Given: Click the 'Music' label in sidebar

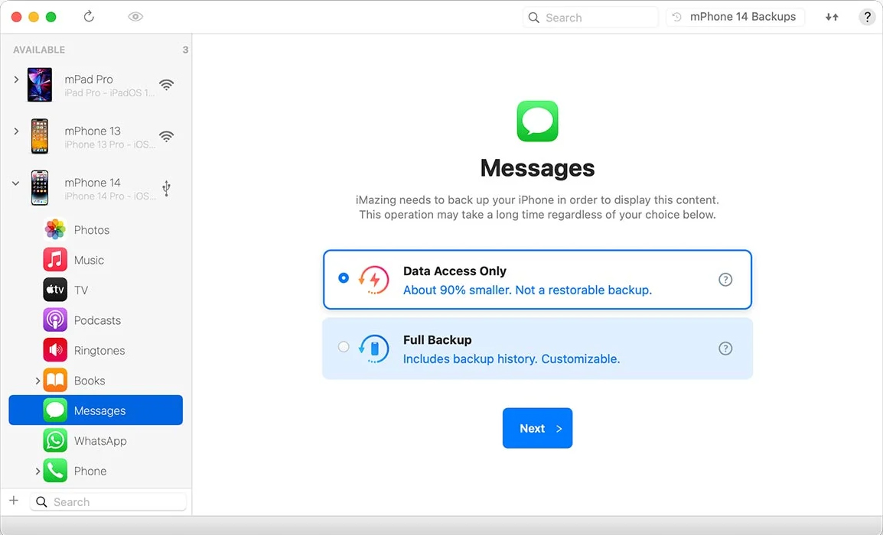Looking at the screenshot, I should 89,261.
